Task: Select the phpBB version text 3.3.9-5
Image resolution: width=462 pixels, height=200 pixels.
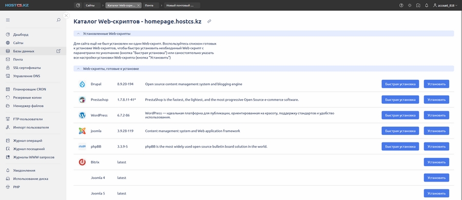Action: (122, 146)
